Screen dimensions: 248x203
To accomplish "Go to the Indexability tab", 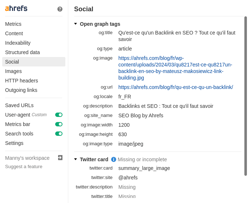I will pos(18,43).
